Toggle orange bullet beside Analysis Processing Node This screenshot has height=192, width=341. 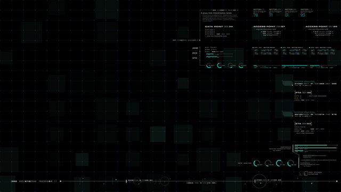[201, 13]
